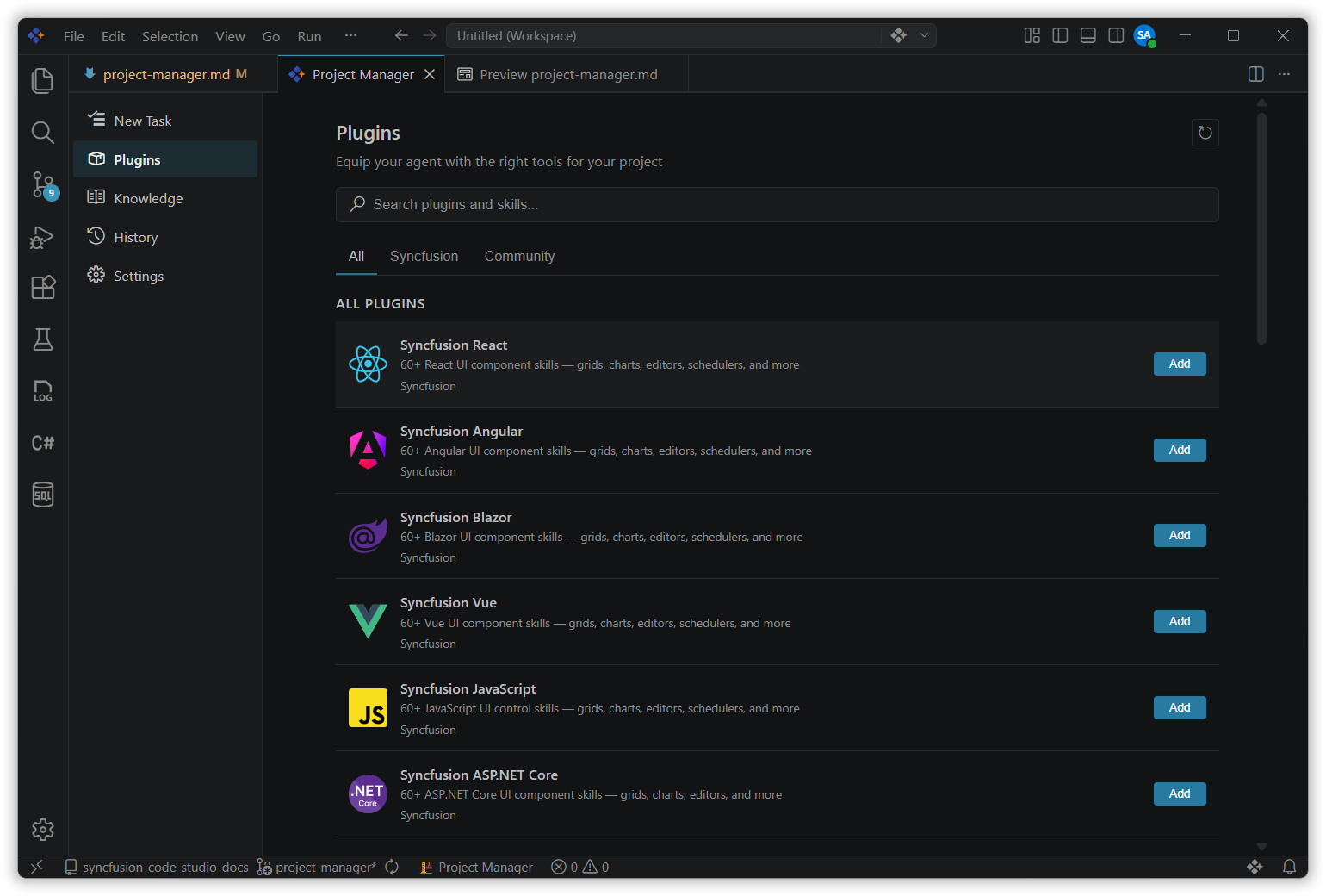The image size is (1326, 896).
Task: Open Run and Debug view
Action: (42, 237)
